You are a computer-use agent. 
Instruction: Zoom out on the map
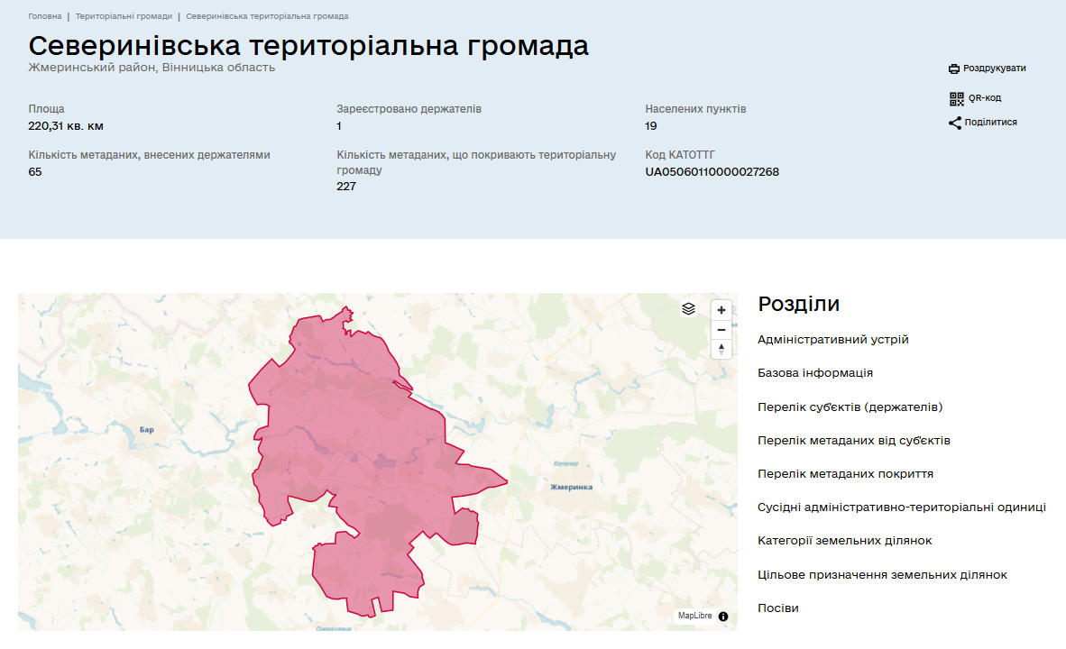coord(721,329)
